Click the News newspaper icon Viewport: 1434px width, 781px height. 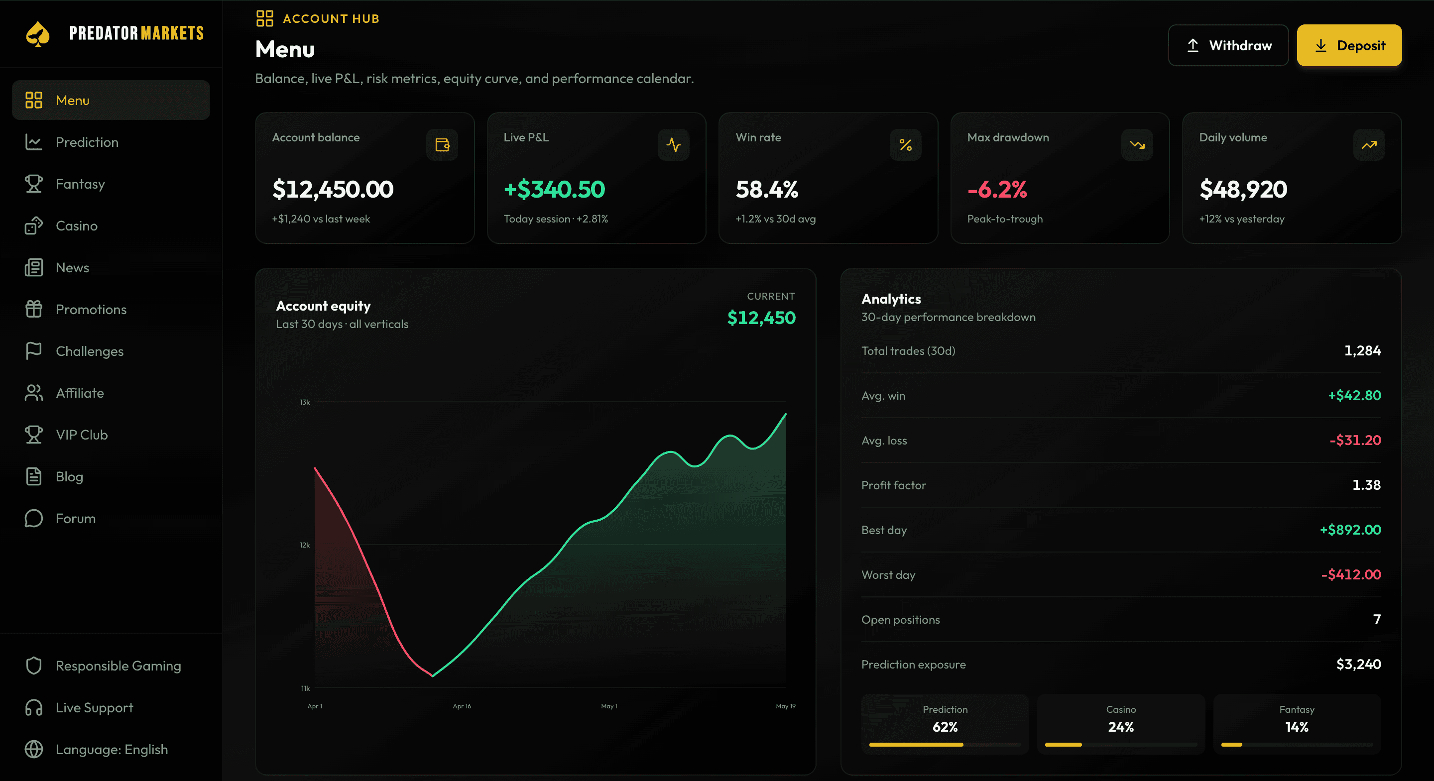(33, 267)
